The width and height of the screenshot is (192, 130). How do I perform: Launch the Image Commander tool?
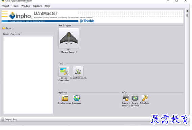tap(64, 71)
